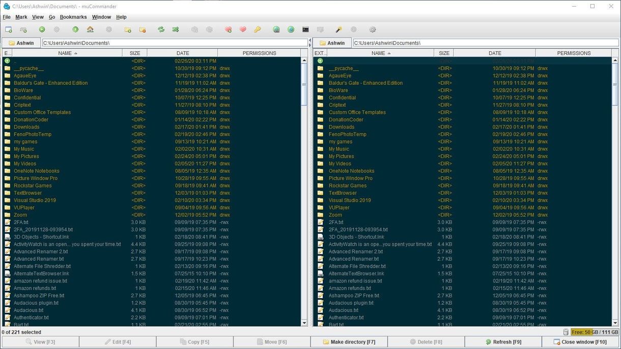The height and width of the screenshot is (349, 621).
Task: Click the parent '..' green icon in left panel
Action: [x=7, y=61]
